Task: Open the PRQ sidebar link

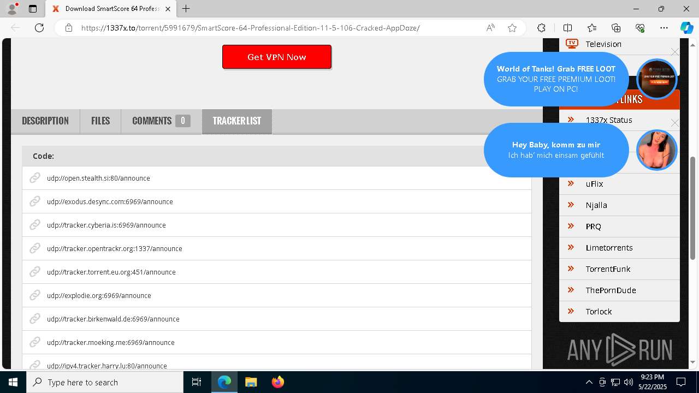Action: 593,227
